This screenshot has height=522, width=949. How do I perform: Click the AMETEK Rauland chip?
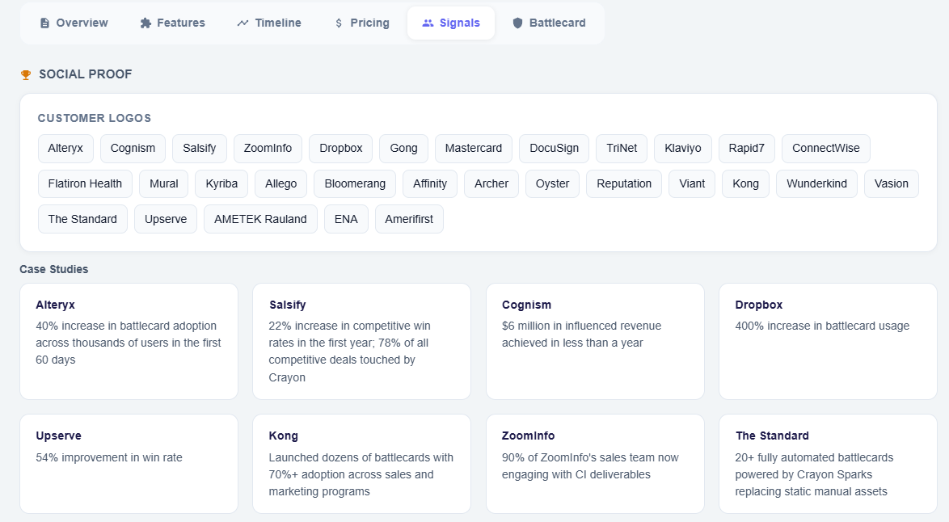[x=260, y=218]
